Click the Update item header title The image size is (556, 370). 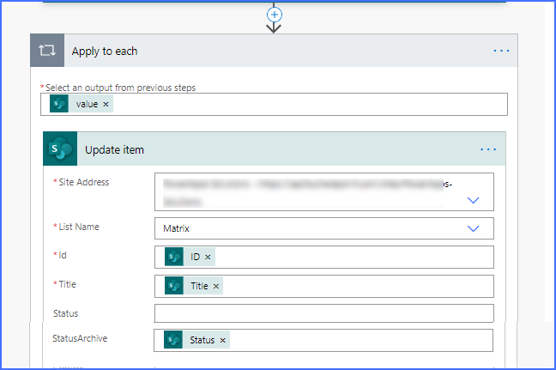[114, 150]
